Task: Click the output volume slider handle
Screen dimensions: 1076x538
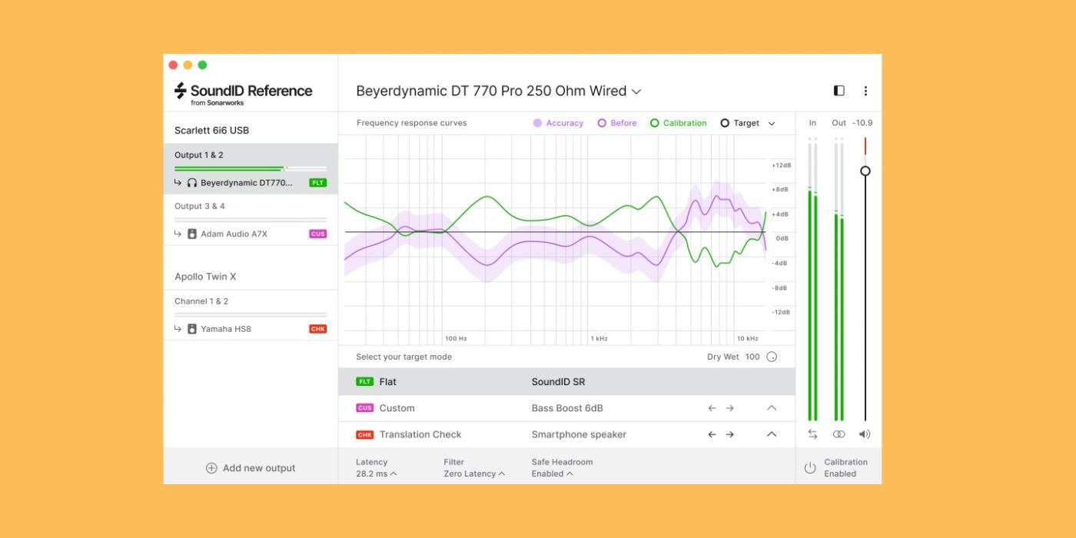Action: click(x=865, y=171)
